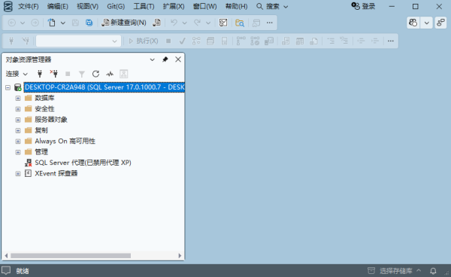Screen dimensions: 451x277
Task: Click the SQL toolbar connect plug icon
Action: coord(11,41)
